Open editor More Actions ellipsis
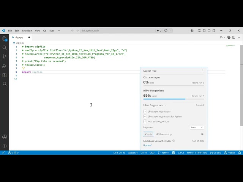243x182 pixels. click(239, 37)
